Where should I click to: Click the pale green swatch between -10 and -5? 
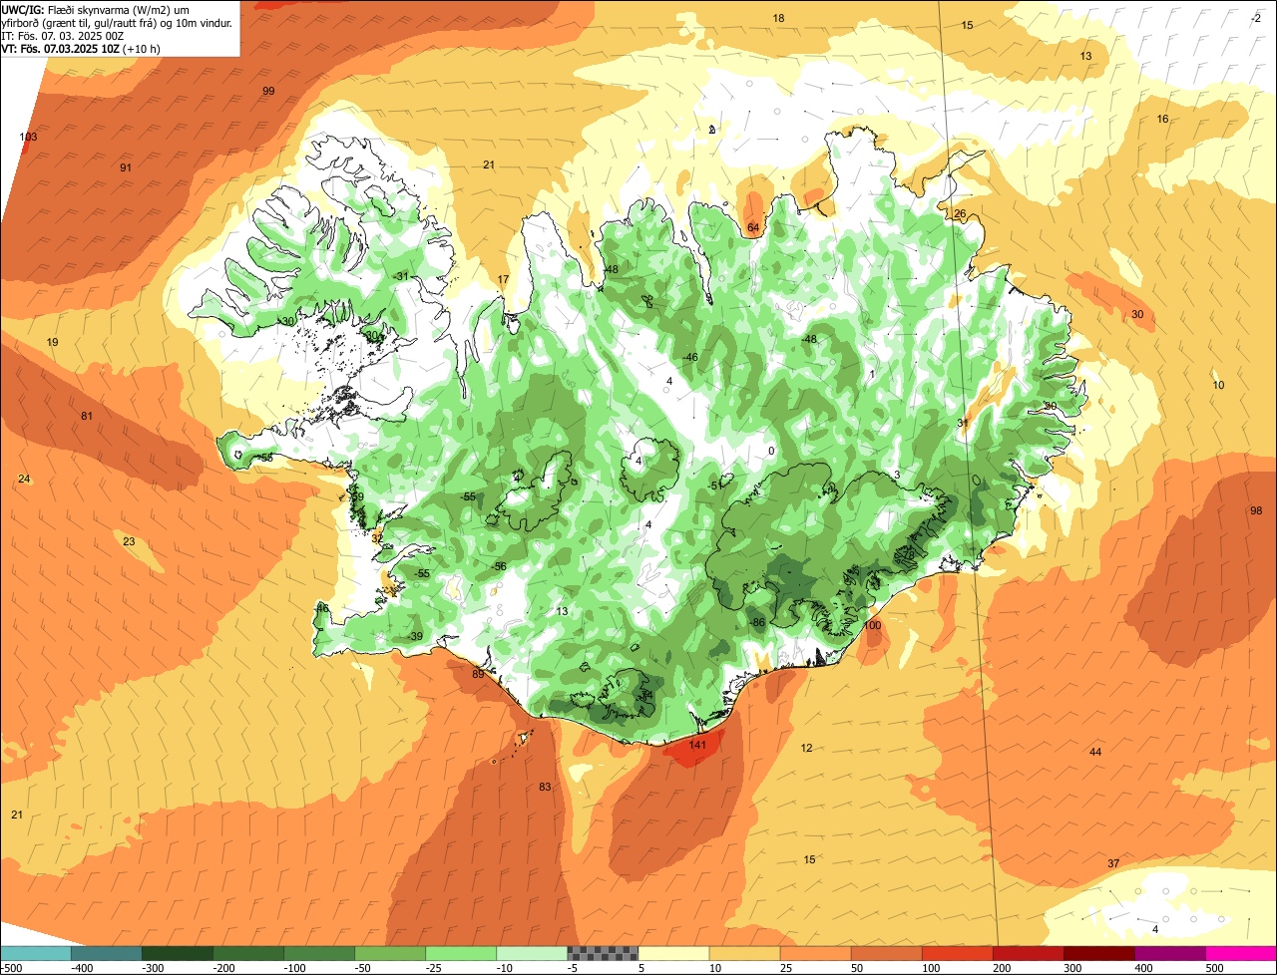coord(532,953)
